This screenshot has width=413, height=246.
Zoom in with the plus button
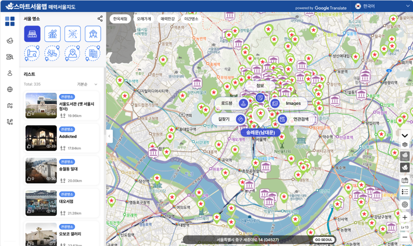point(405,217)
